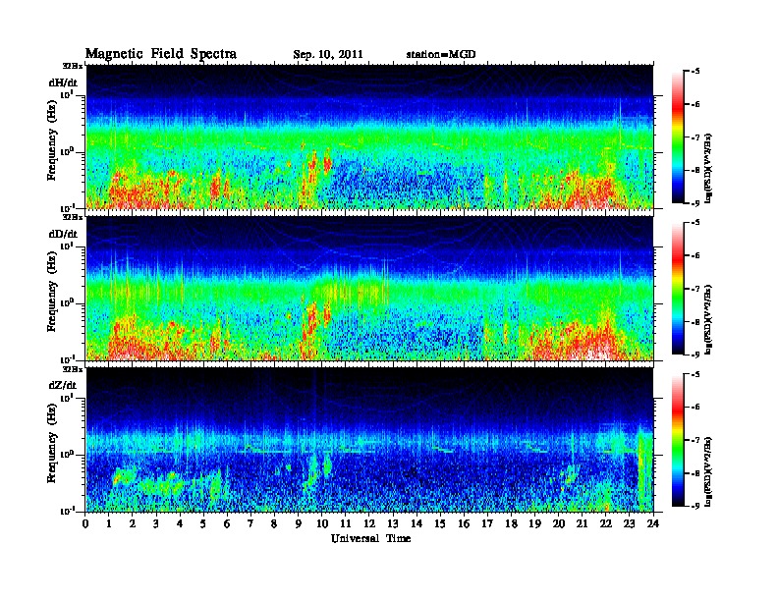
Task: Click hour "5" on the time axis
Action: pos(203,523)
